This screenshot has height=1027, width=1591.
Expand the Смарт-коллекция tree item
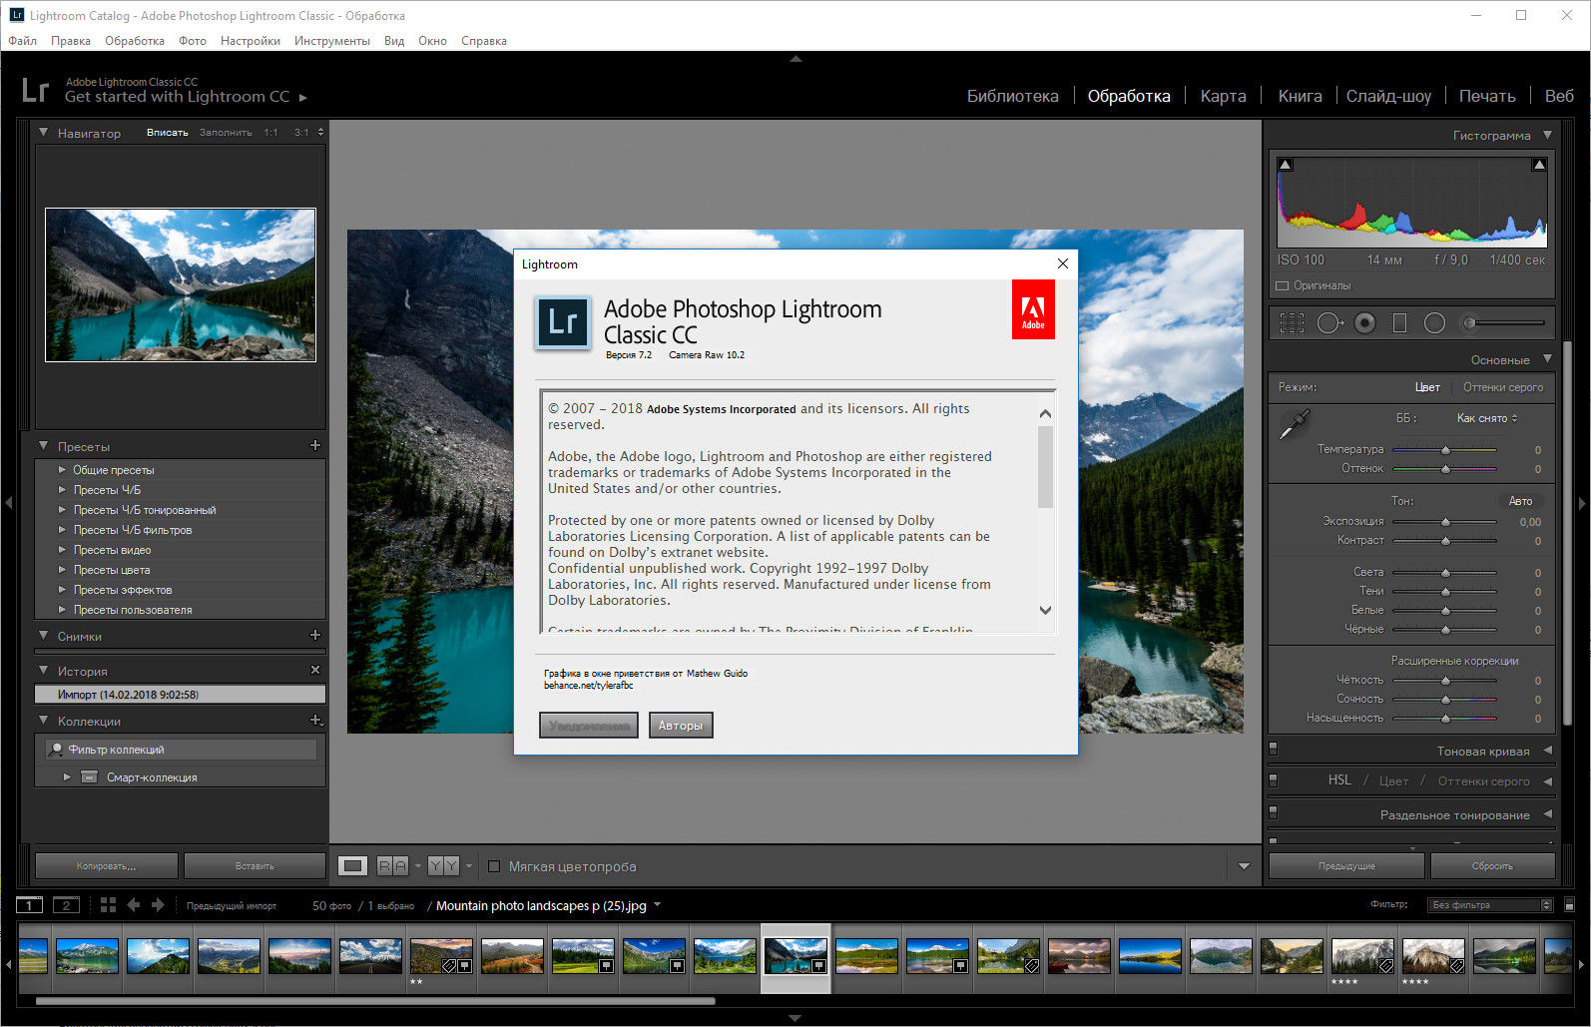67,776
